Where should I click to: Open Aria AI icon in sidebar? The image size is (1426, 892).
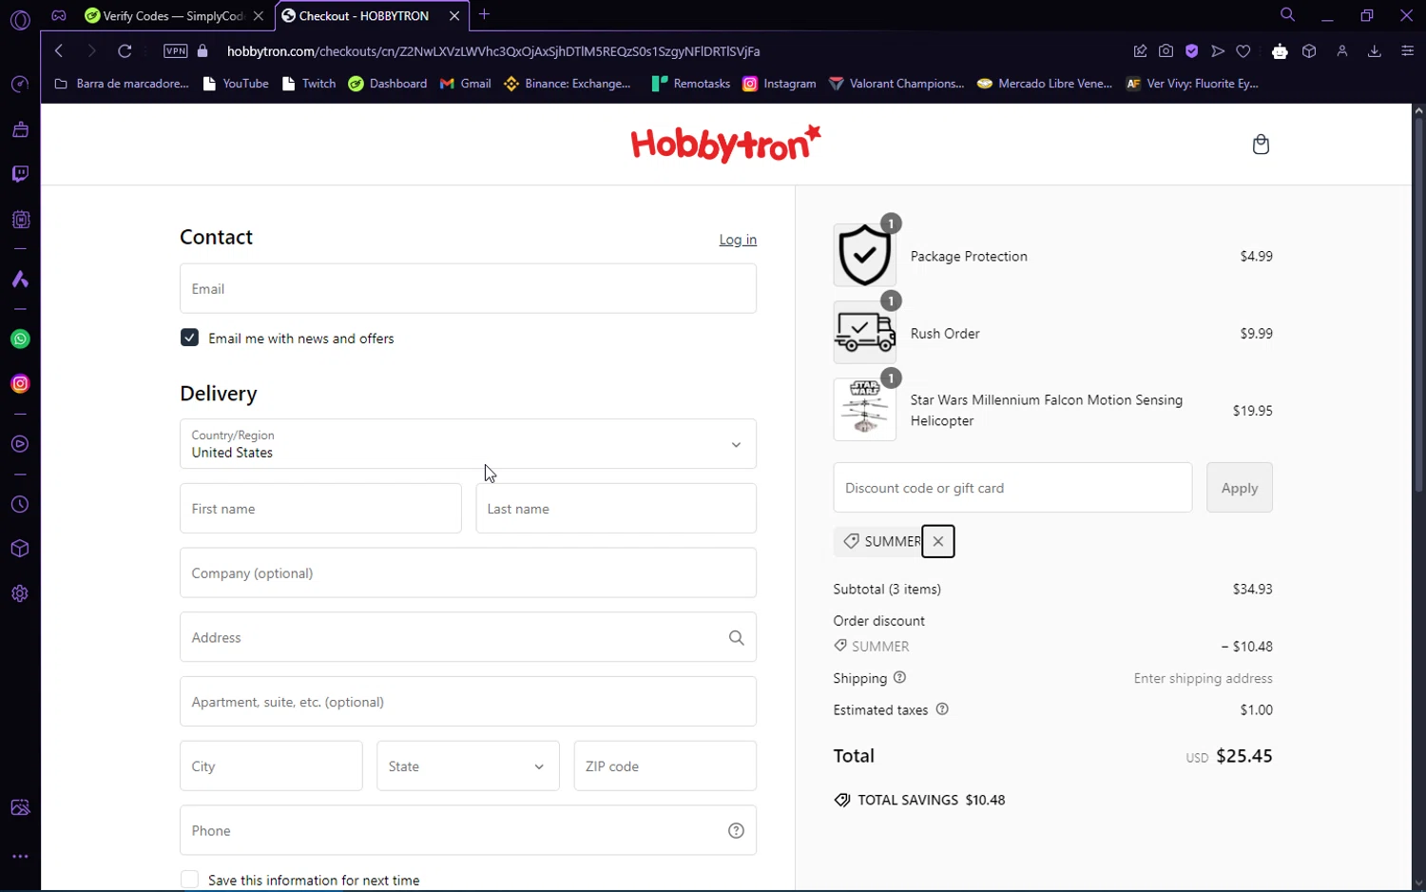(20, 280)
